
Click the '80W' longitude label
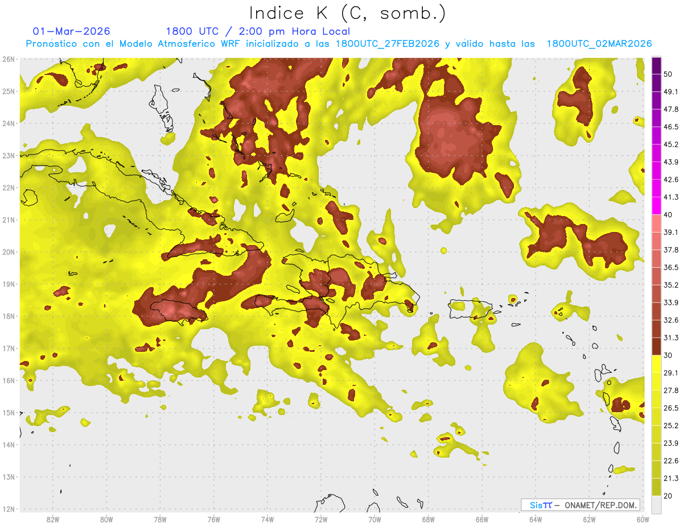(106, 519)
